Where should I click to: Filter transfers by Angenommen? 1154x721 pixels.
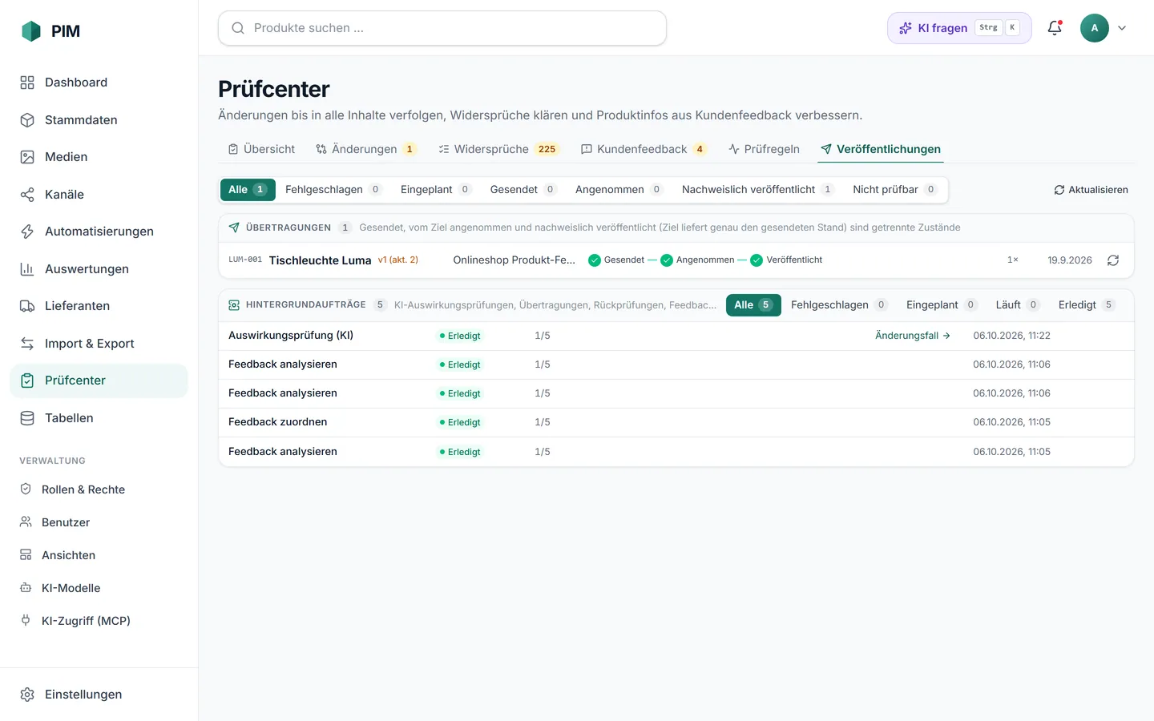coord(619,190)
